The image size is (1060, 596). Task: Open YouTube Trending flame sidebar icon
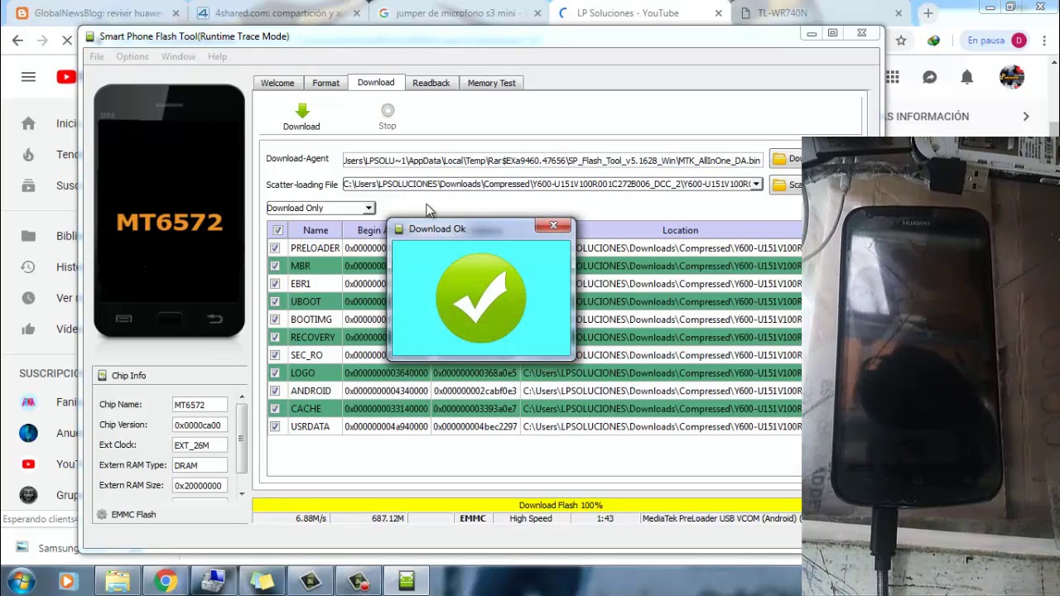[x=28, y=155]
